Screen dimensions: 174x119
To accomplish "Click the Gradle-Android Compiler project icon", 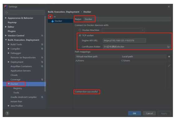I will tap(42, 97).
